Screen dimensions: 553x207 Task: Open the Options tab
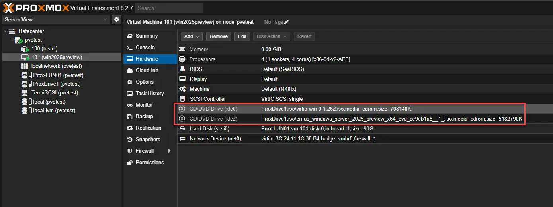click(150, 82)
